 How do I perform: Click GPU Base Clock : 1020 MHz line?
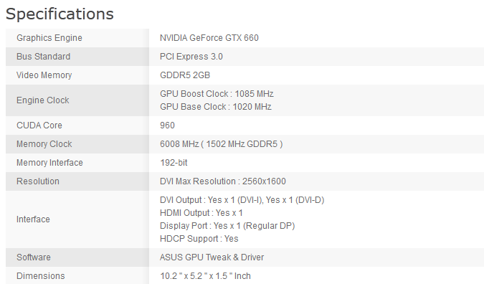click(215, 107)
